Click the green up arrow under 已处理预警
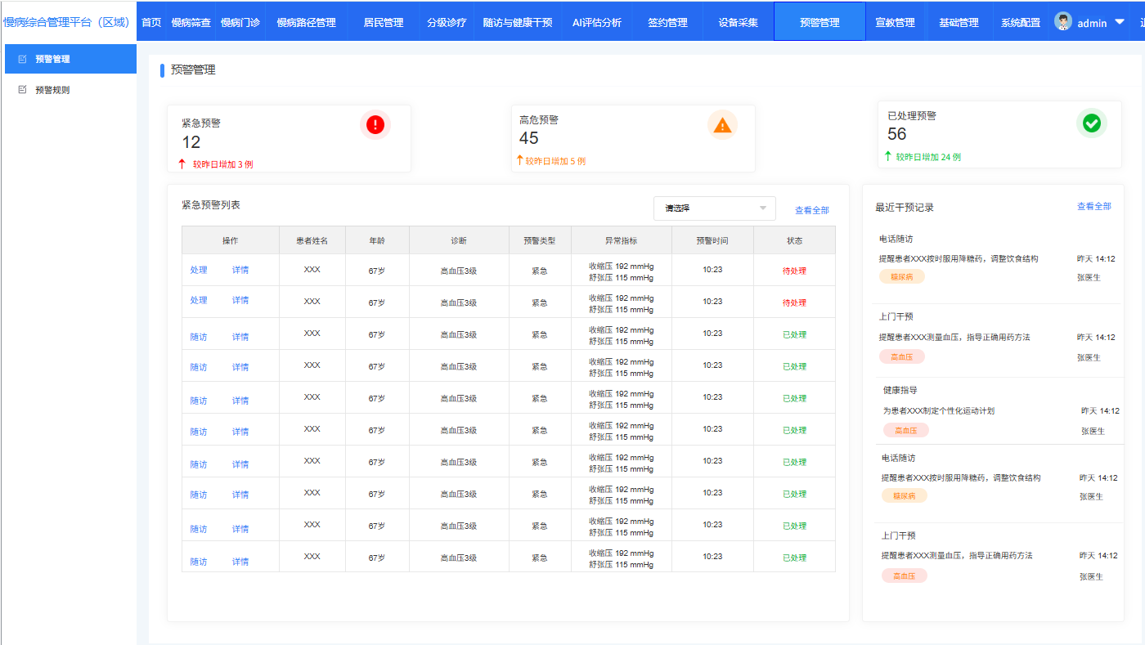This screenshot has width=1145, height=645. [x=888, y=156]
